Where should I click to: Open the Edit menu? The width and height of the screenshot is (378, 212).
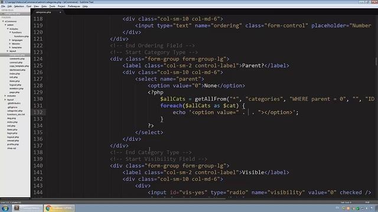pyautogui.click(x=9, y=6)
